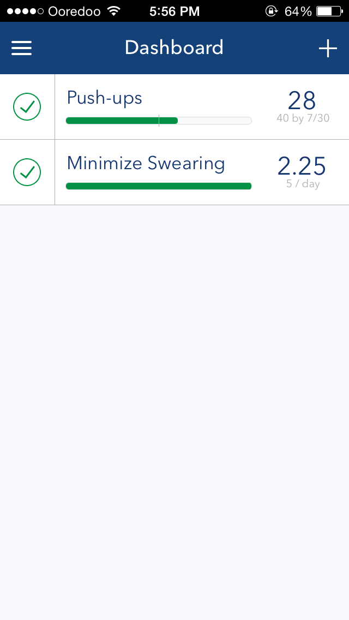Viewport: 349px width, 620px height.
Task: Click the Minimize Swearing progress bar
Action: click(158, 186)
